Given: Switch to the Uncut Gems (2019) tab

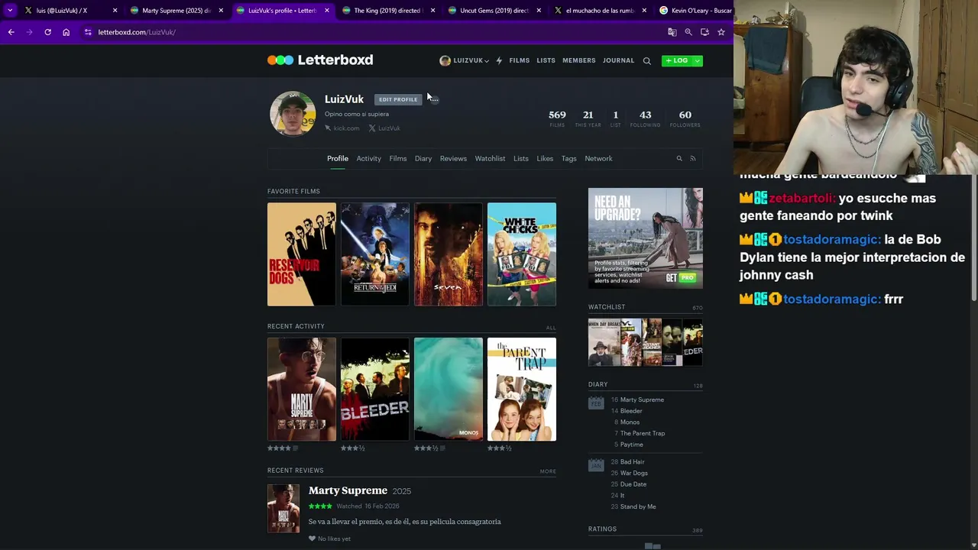Looking at the screenshot, I should pos(494,11).
